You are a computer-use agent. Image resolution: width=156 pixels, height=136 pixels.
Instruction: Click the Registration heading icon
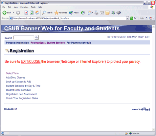pyautogui.click(x=7, y=51)
